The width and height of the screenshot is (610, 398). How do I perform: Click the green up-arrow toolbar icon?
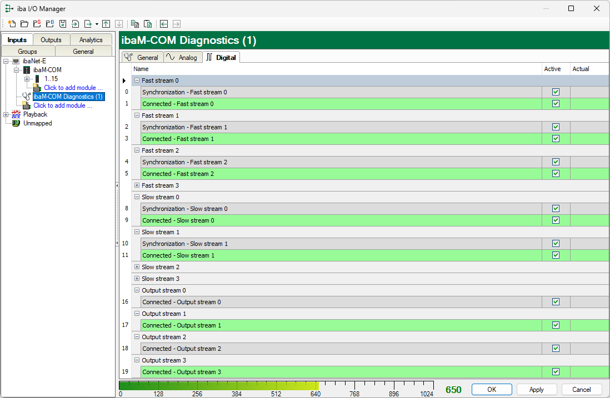106,24
